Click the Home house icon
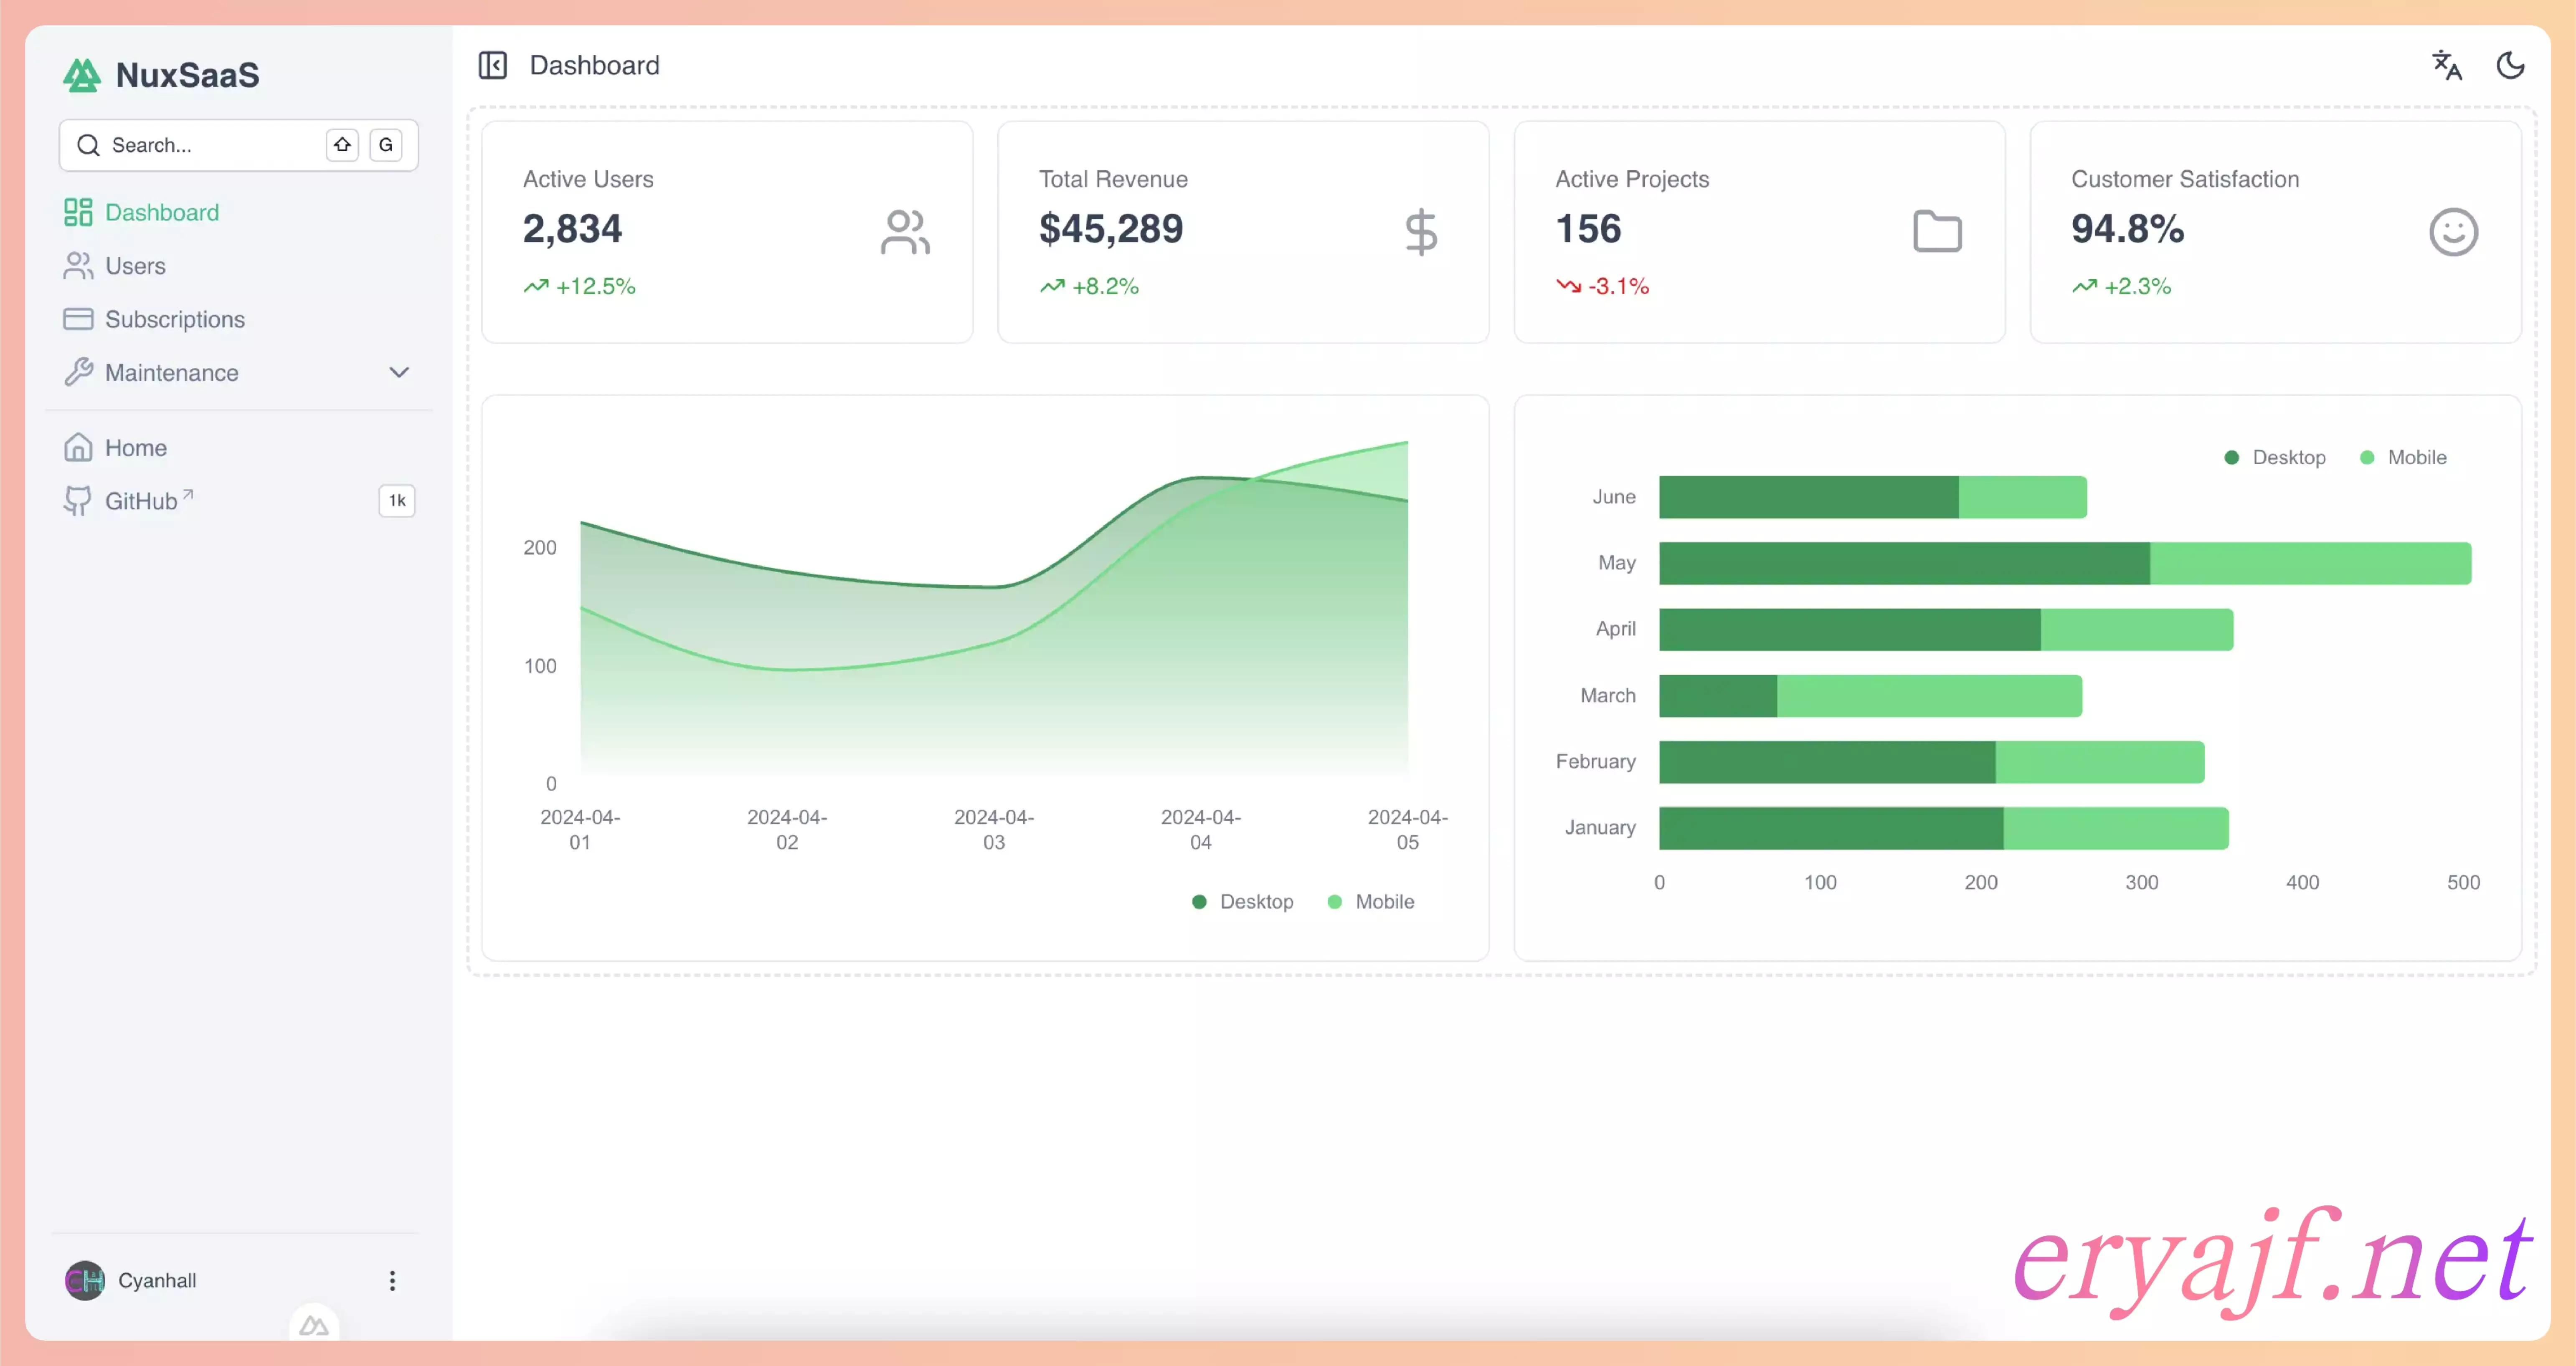The width and height of the screenshot is (2576, 1366). [x=78, y=448]
